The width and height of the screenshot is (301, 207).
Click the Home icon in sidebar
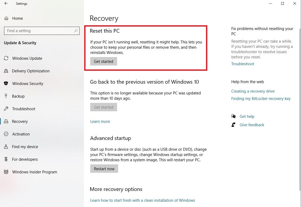coord(6,18)
